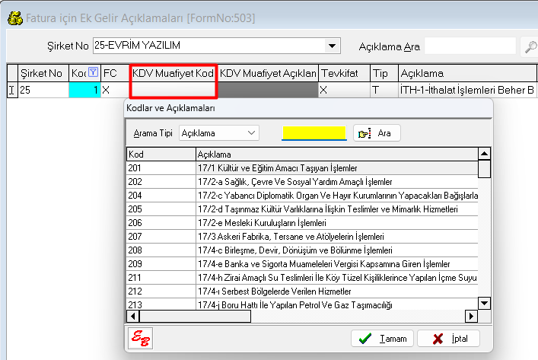Click the filter icon in Kod column header

(93, 73)
